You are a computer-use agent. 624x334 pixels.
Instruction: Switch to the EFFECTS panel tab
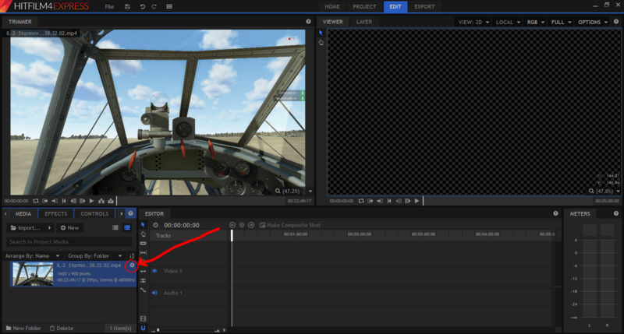(x=55, y=213)
